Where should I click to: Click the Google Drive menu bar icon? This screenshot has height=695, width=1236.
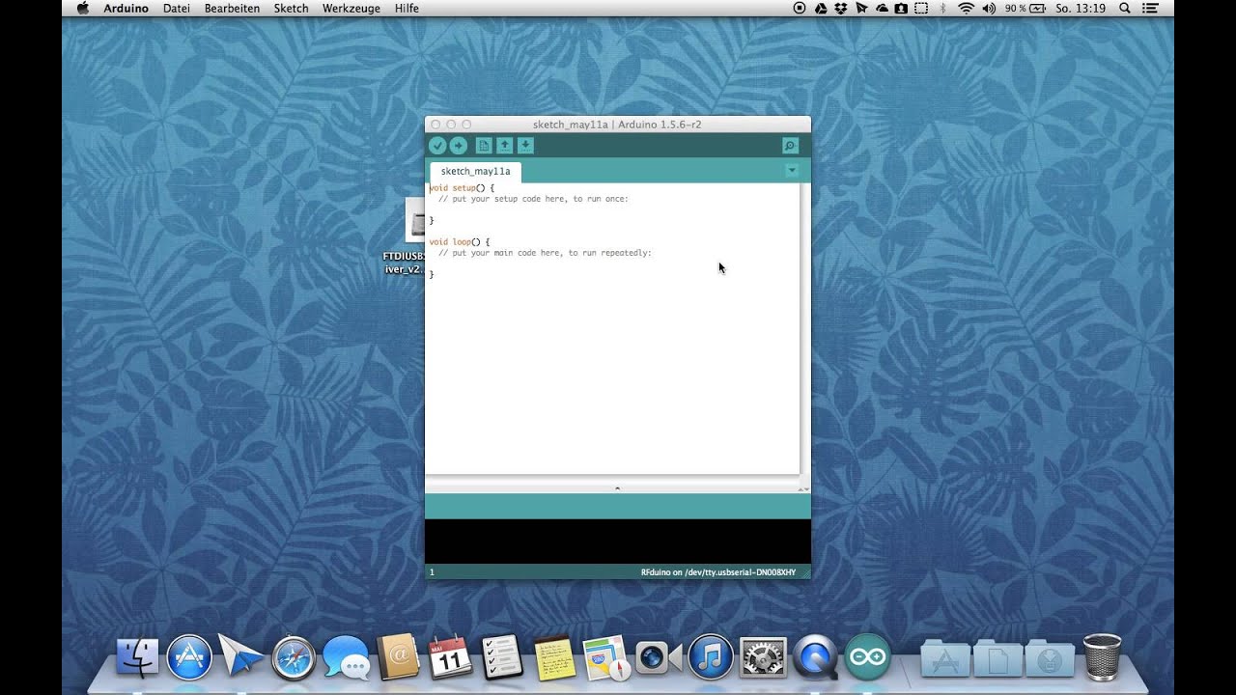coord(820,8)
